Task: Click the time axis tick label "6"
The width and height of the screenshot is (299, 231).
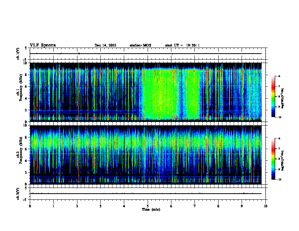Action: [x=171, y=206]
